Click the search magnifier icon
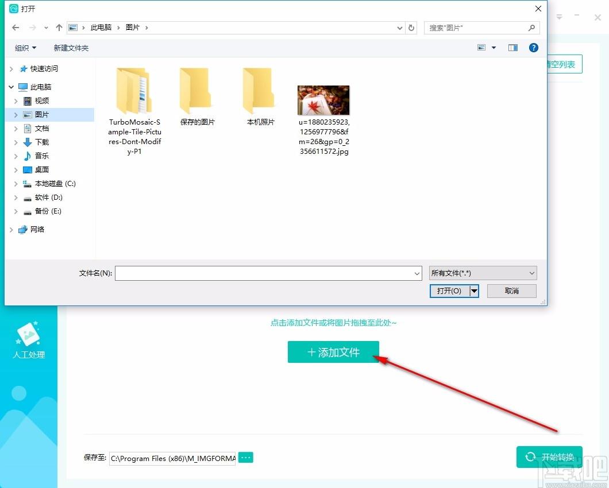 pyautogui.click(x=531, y=28)
